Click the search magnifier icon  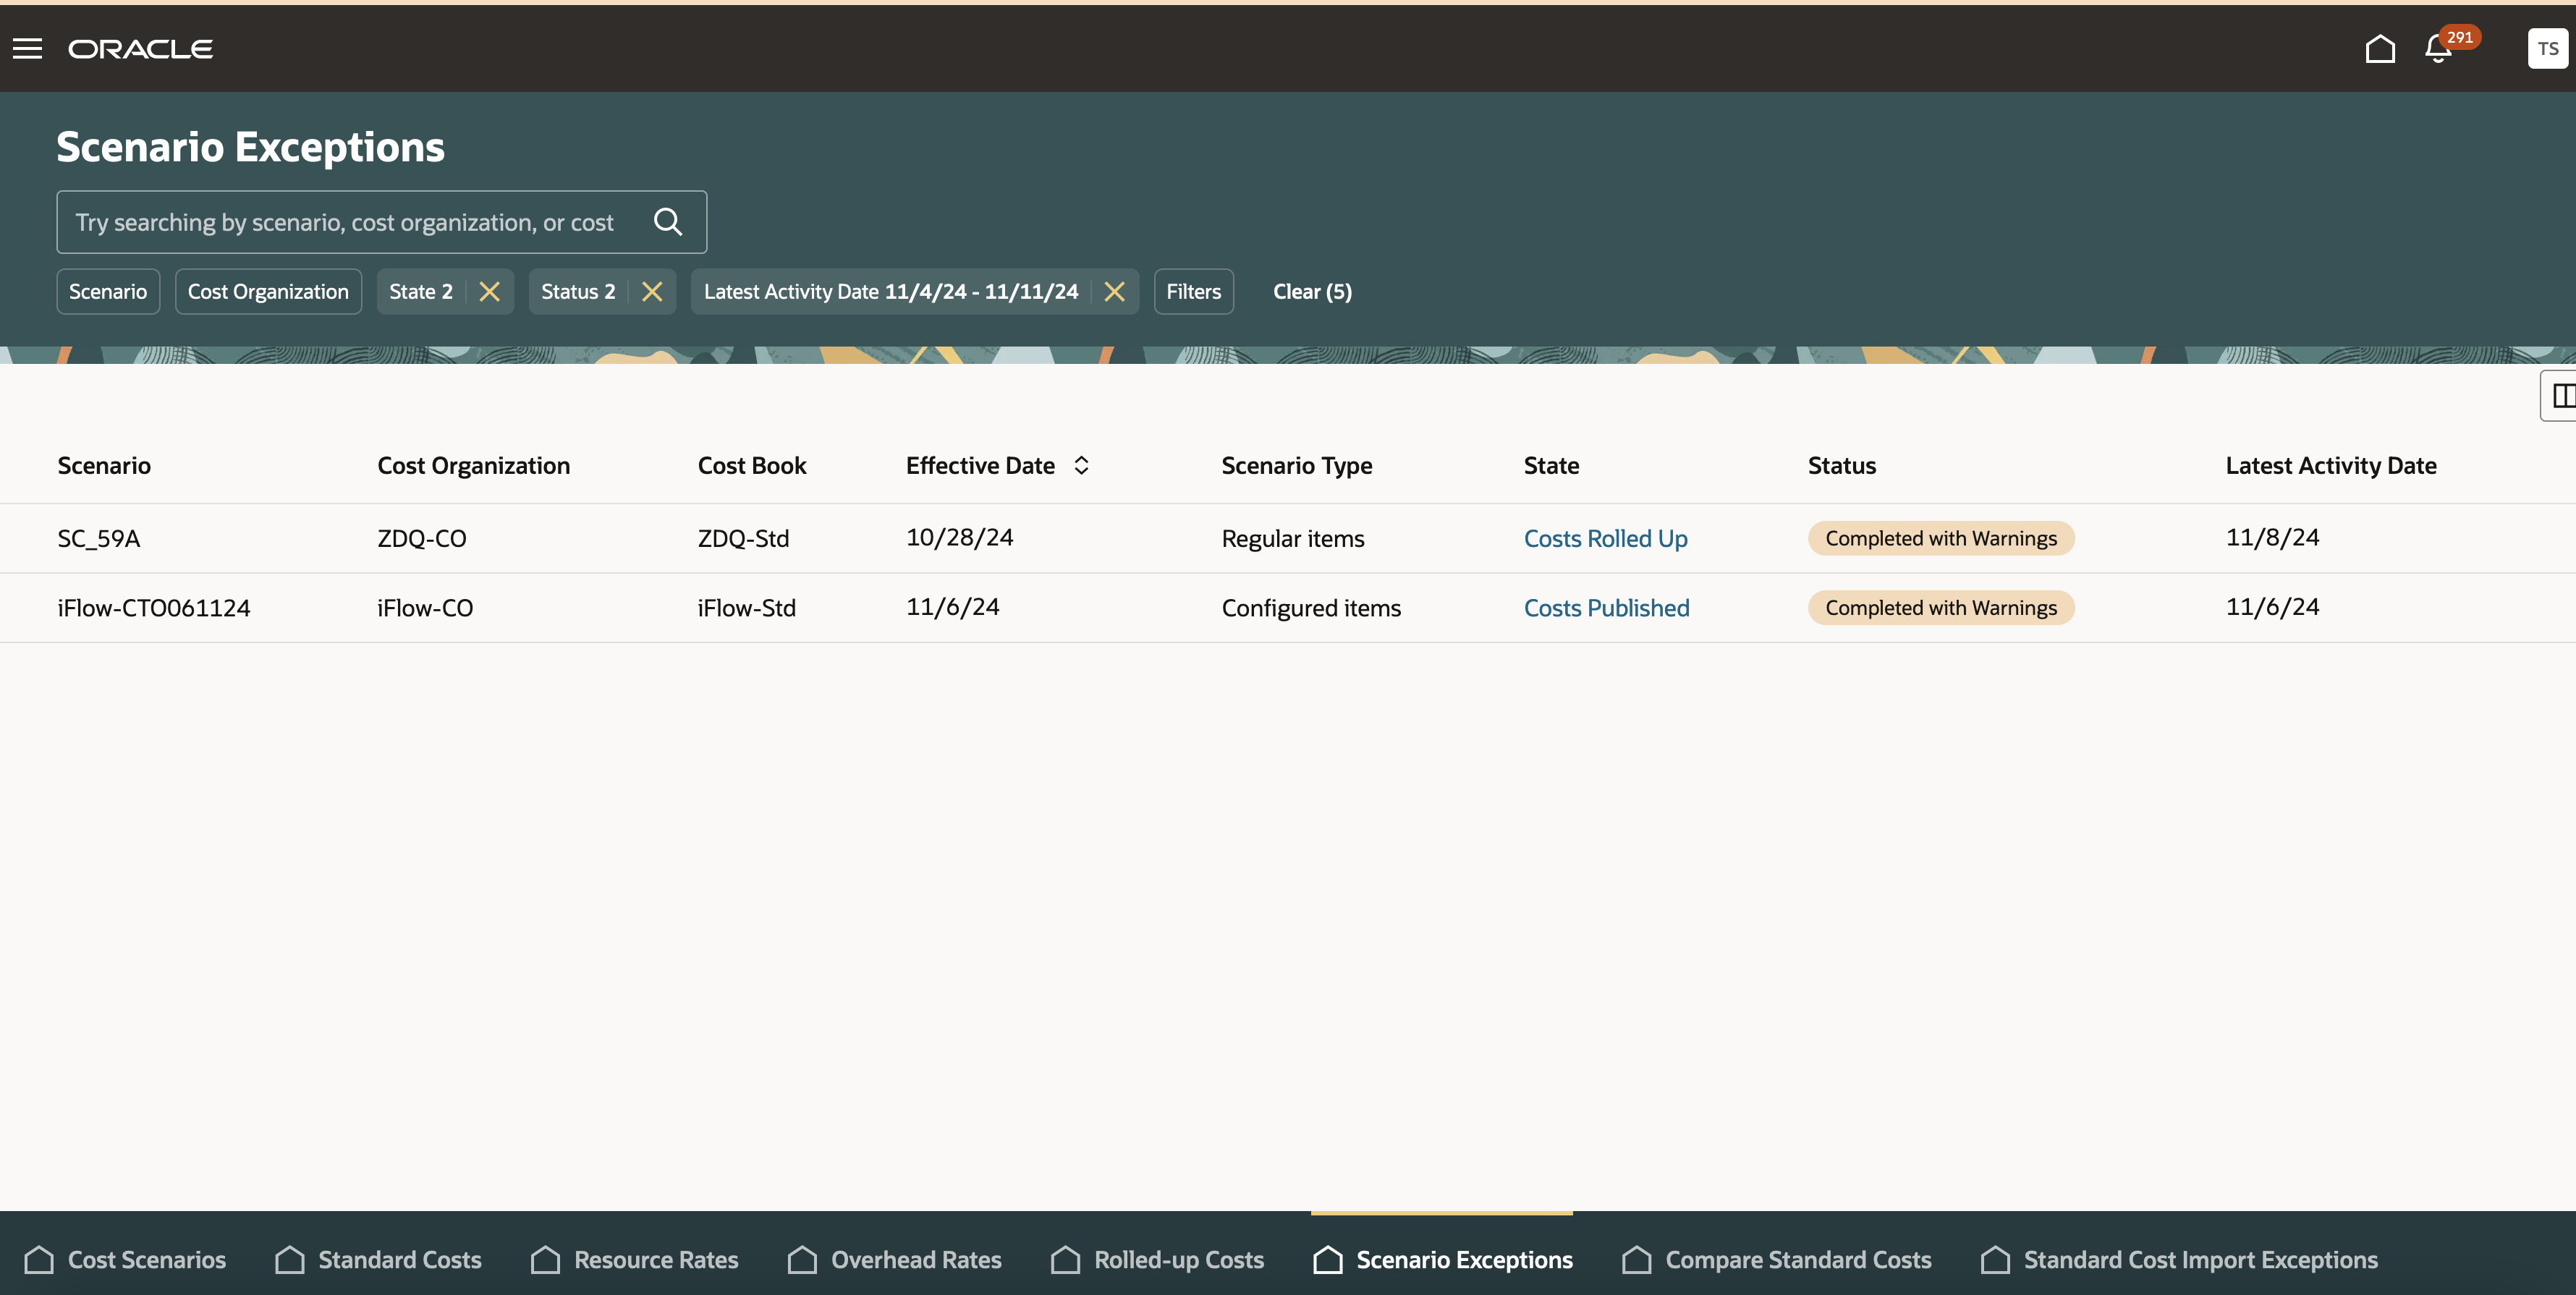click(668, 222)
